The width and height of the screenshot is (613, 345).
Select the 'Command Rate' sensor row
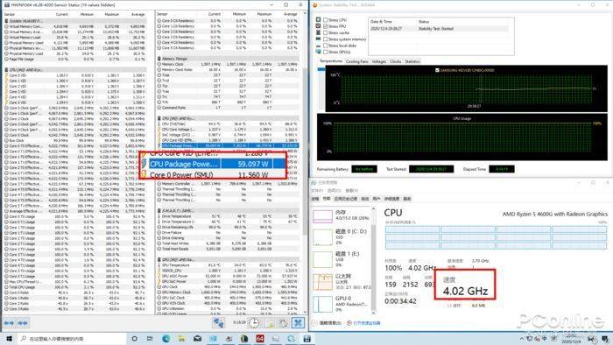coord(229,108)
